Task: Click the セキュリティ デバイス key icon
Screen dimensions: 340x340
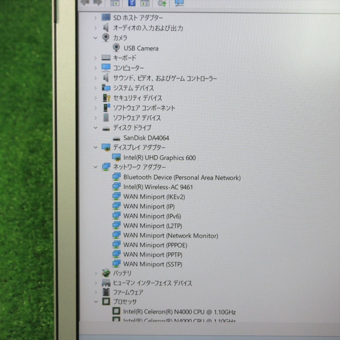Action: [106, 98]
